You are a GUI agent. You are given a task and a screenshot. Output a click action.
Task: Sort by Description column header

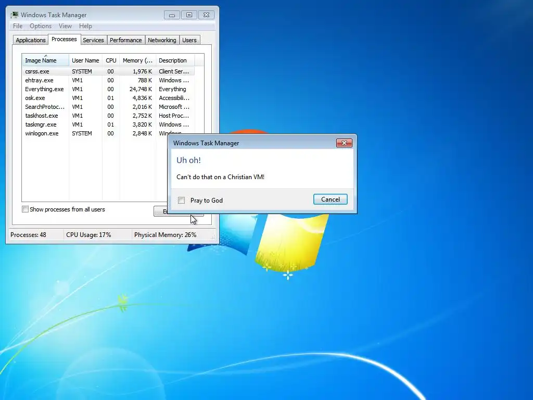pos(175,60)
